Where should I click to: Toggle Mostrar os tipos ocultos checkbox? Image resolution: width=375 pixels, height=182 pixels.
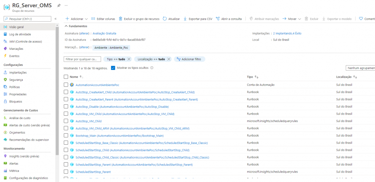point(113,68)
